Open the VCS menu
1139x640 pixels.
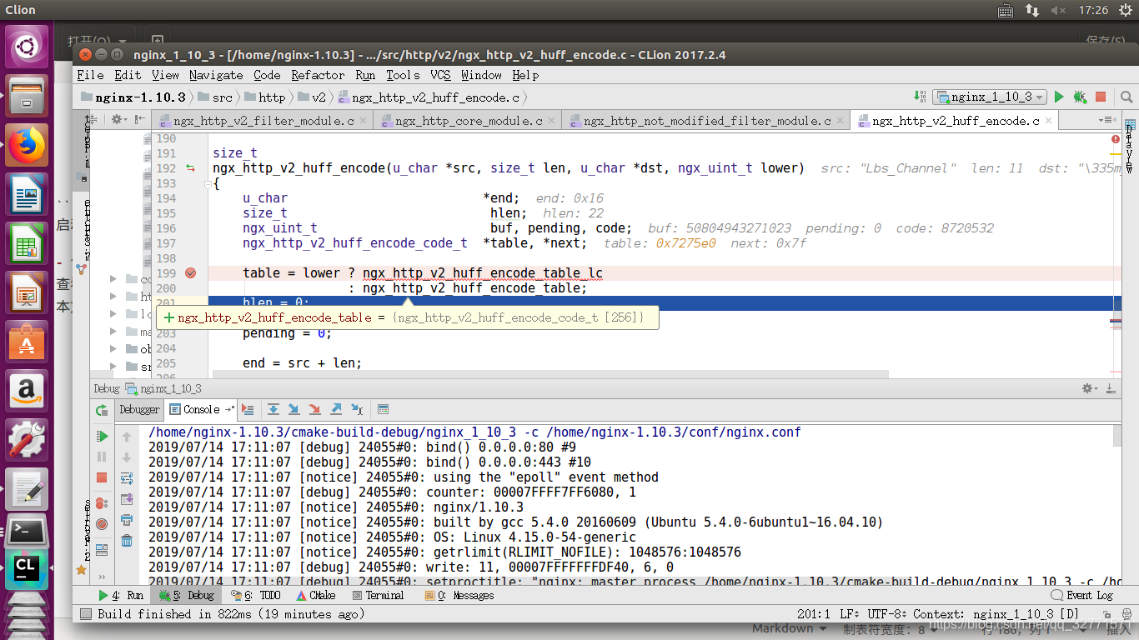tap(440, 75)
